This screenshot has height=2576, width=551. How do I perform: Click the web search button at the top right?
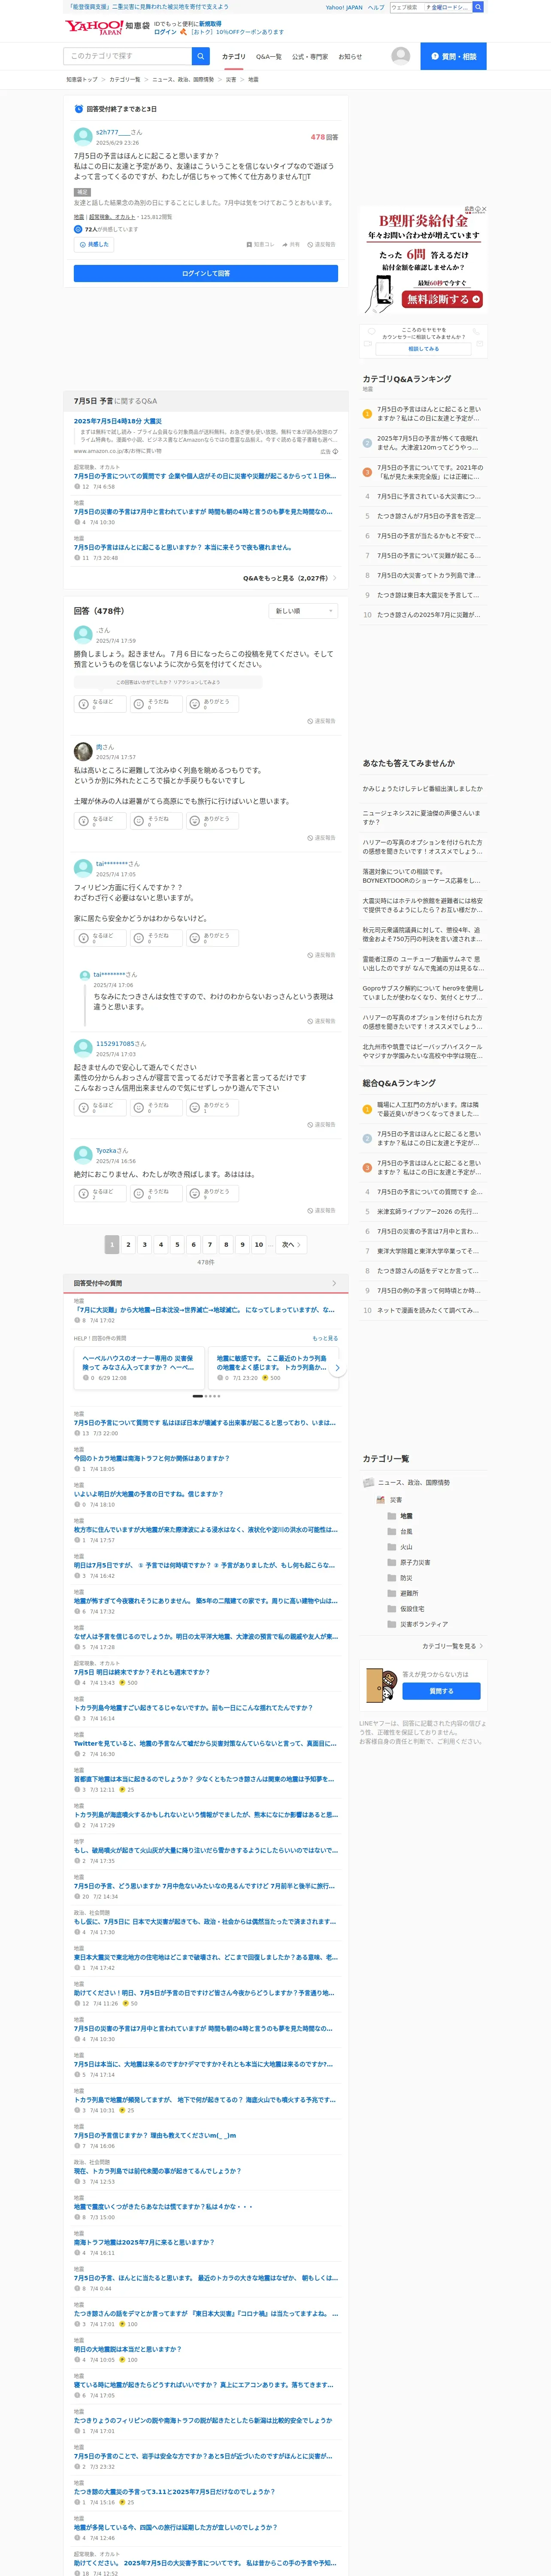point(478,7)
